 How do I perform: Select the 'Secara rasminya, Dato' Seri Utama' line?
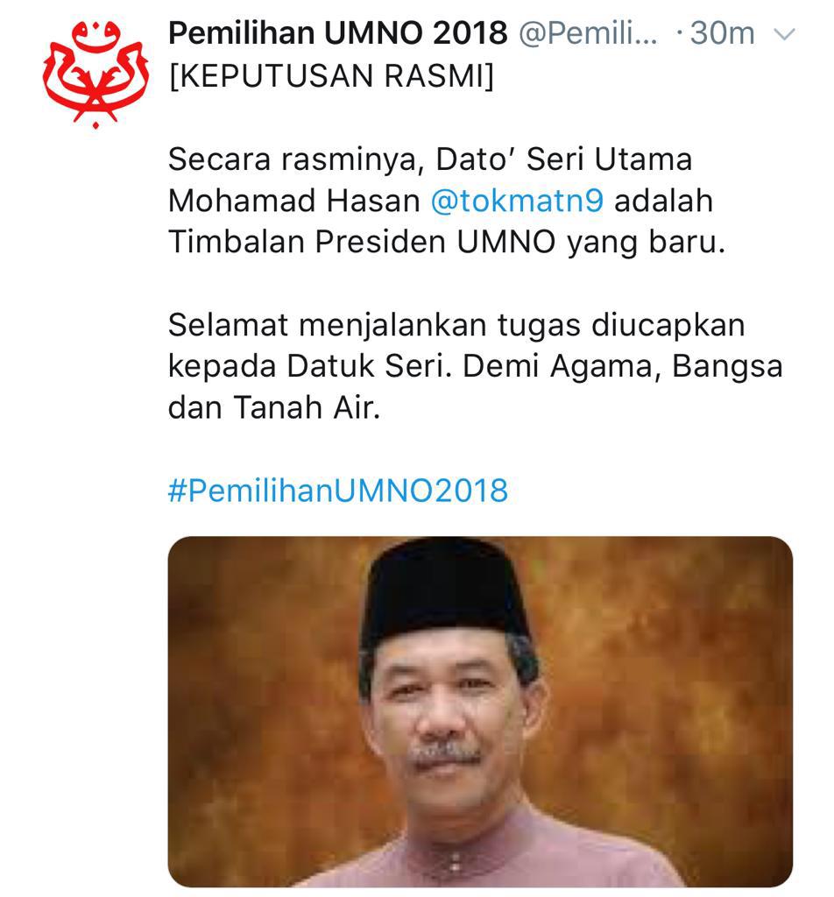tap(430, 159)
